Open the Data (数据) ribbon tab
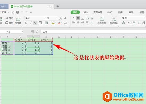 click(x=120, y=12)
